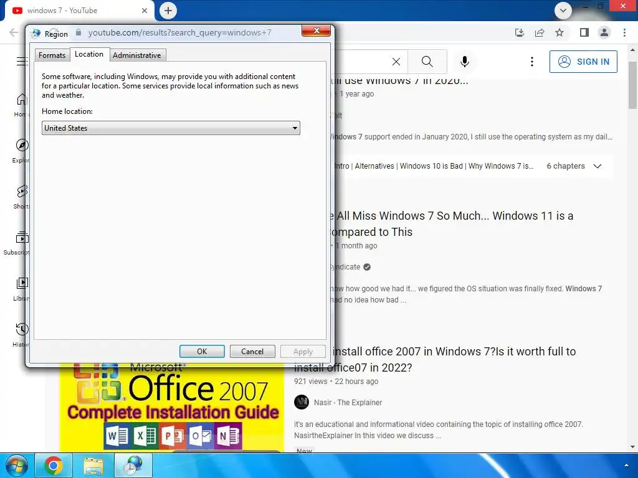Viewport: 638px width, 478px height.
Task: Click Nasir - The Explainer channel name
Action: coord(348,403)
